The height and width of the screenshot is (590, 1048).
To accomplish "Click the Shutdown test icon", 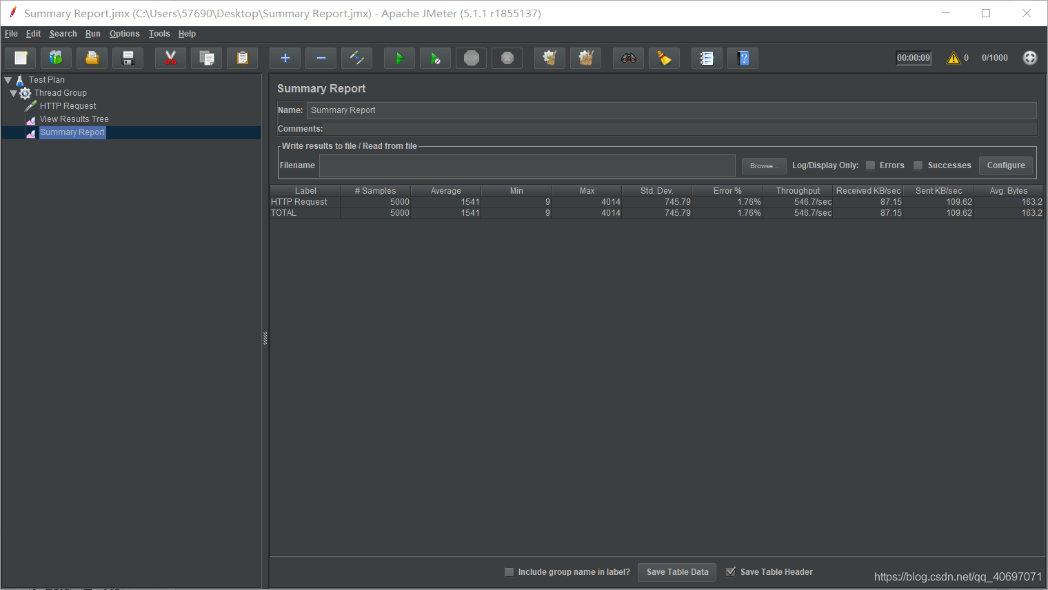I will pyautogui.click(x=507, y=58).
